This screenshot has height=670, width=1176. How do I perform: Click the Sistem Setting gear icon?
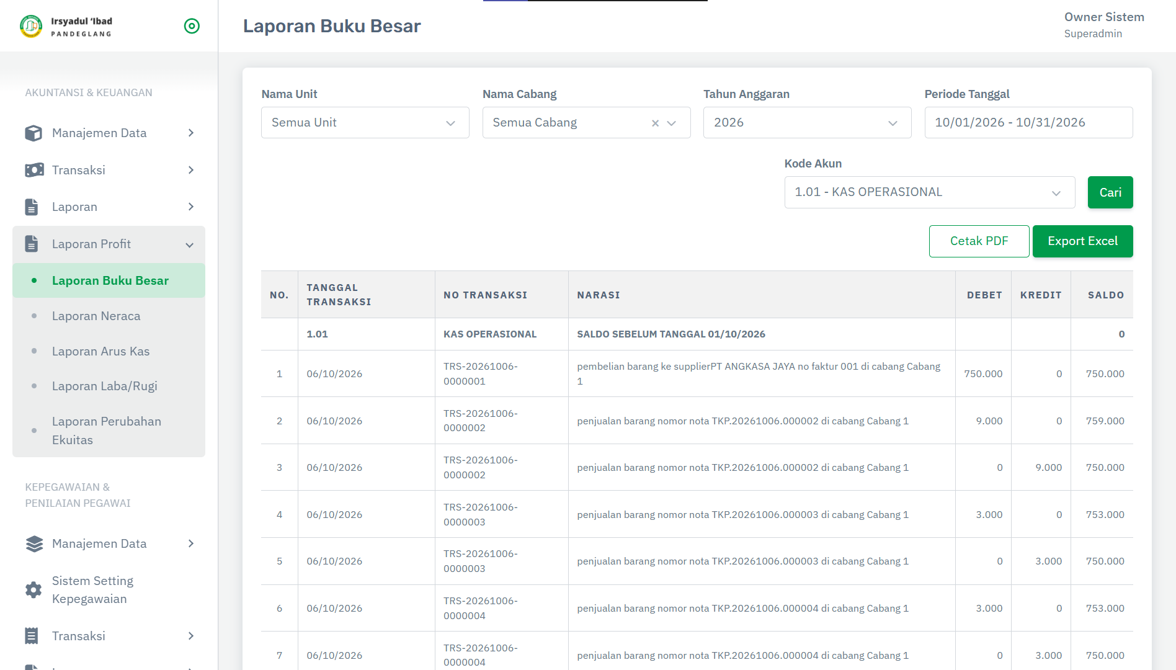[33, 589]
